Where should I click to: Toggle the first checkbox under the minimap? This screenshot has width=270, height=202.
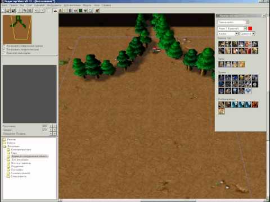pos(4,46)
